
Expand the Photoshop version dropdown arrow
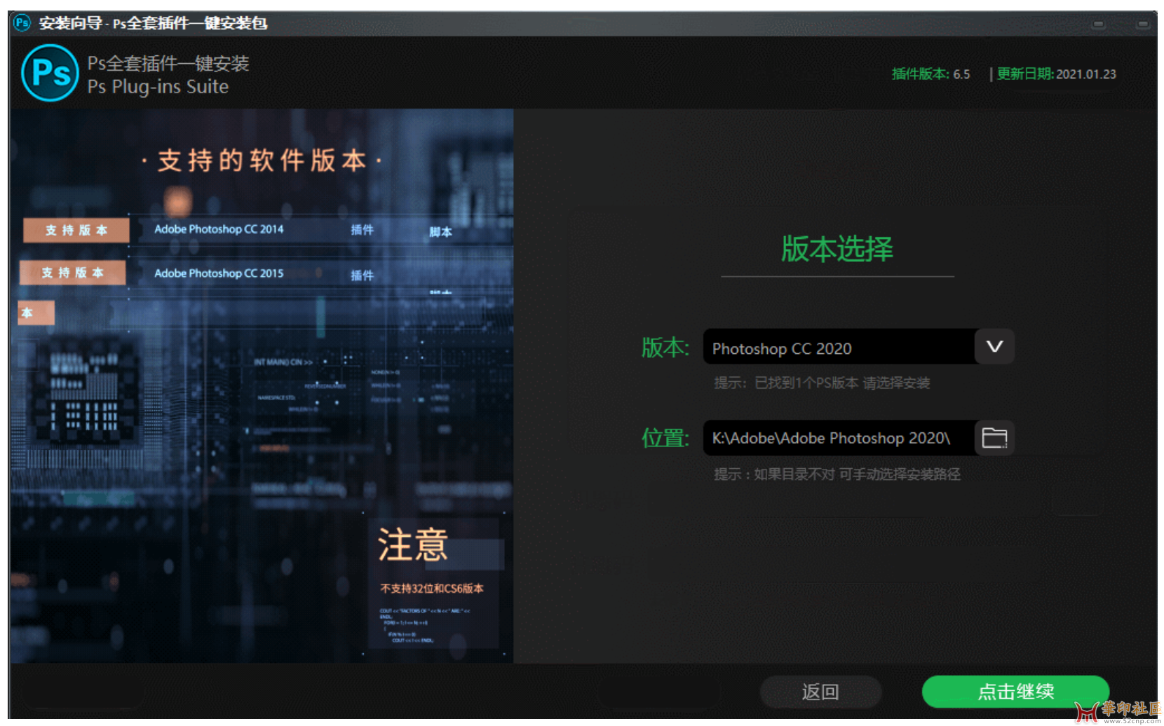click(x=994, y=347)
